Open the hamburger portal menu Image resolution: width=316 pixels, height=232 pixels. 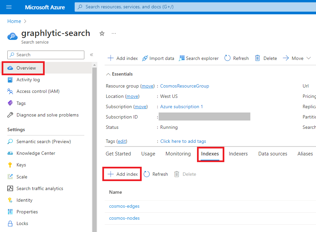9,7
